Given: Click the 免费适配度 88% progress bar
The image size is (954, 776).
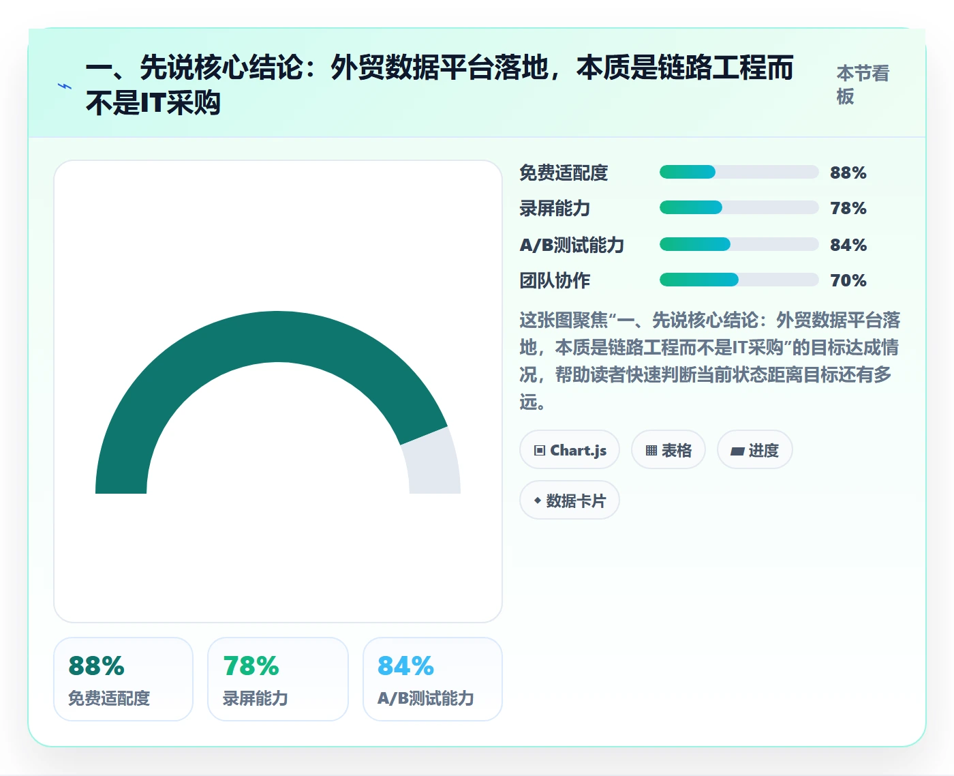Looking at the screenshot, I should click(739, 172).
